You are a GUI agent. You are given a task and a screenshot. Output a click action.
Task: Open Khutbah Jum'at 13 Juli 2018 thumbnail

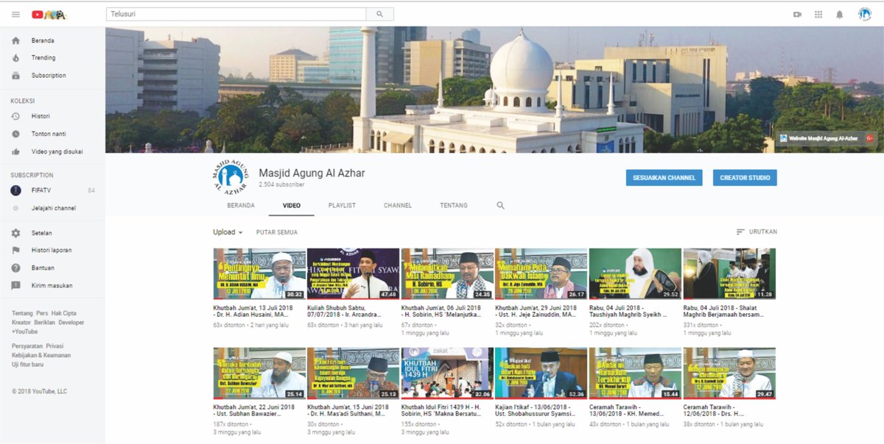[259, 273]
